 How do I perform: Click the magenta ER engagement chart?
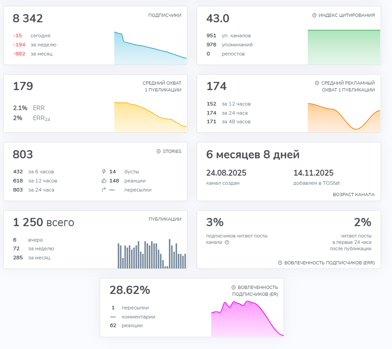(248, 319)
